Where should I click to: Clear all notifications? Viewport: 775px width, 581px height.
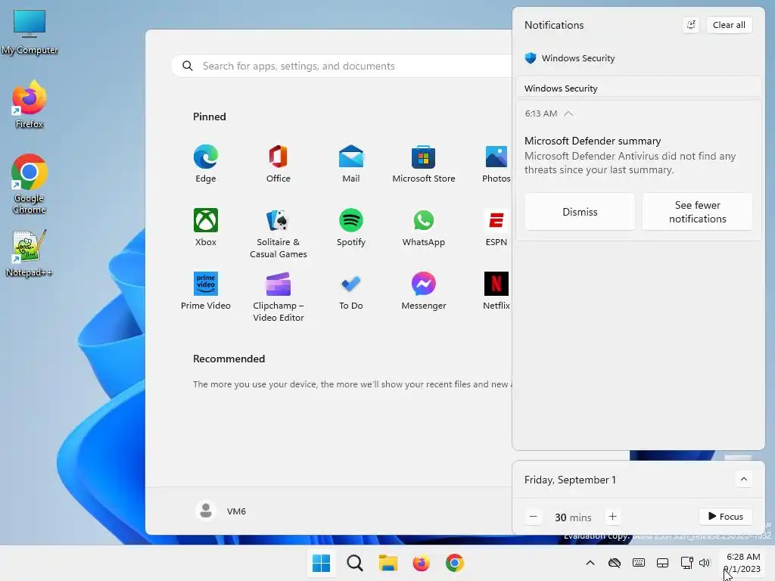point(729,25)
